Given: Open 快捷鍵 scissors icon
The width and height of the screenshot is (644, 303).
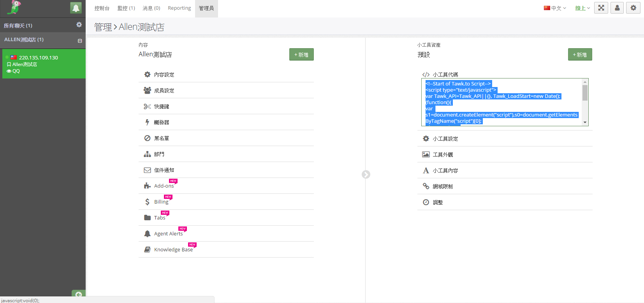Looking at the screenshot, I should [x=147, y=106].
